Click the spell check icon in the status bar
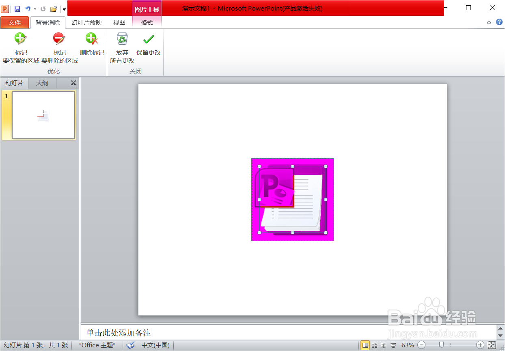The width and height of the screenshot is (505, 351). coord(131,345)
